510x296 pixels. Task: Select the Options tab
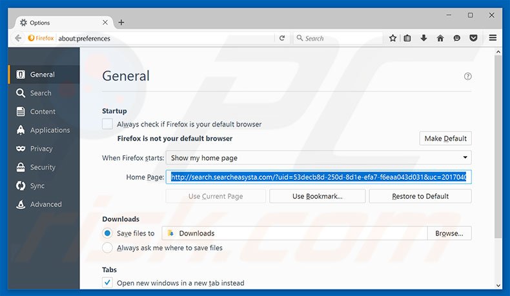point(64,23)
